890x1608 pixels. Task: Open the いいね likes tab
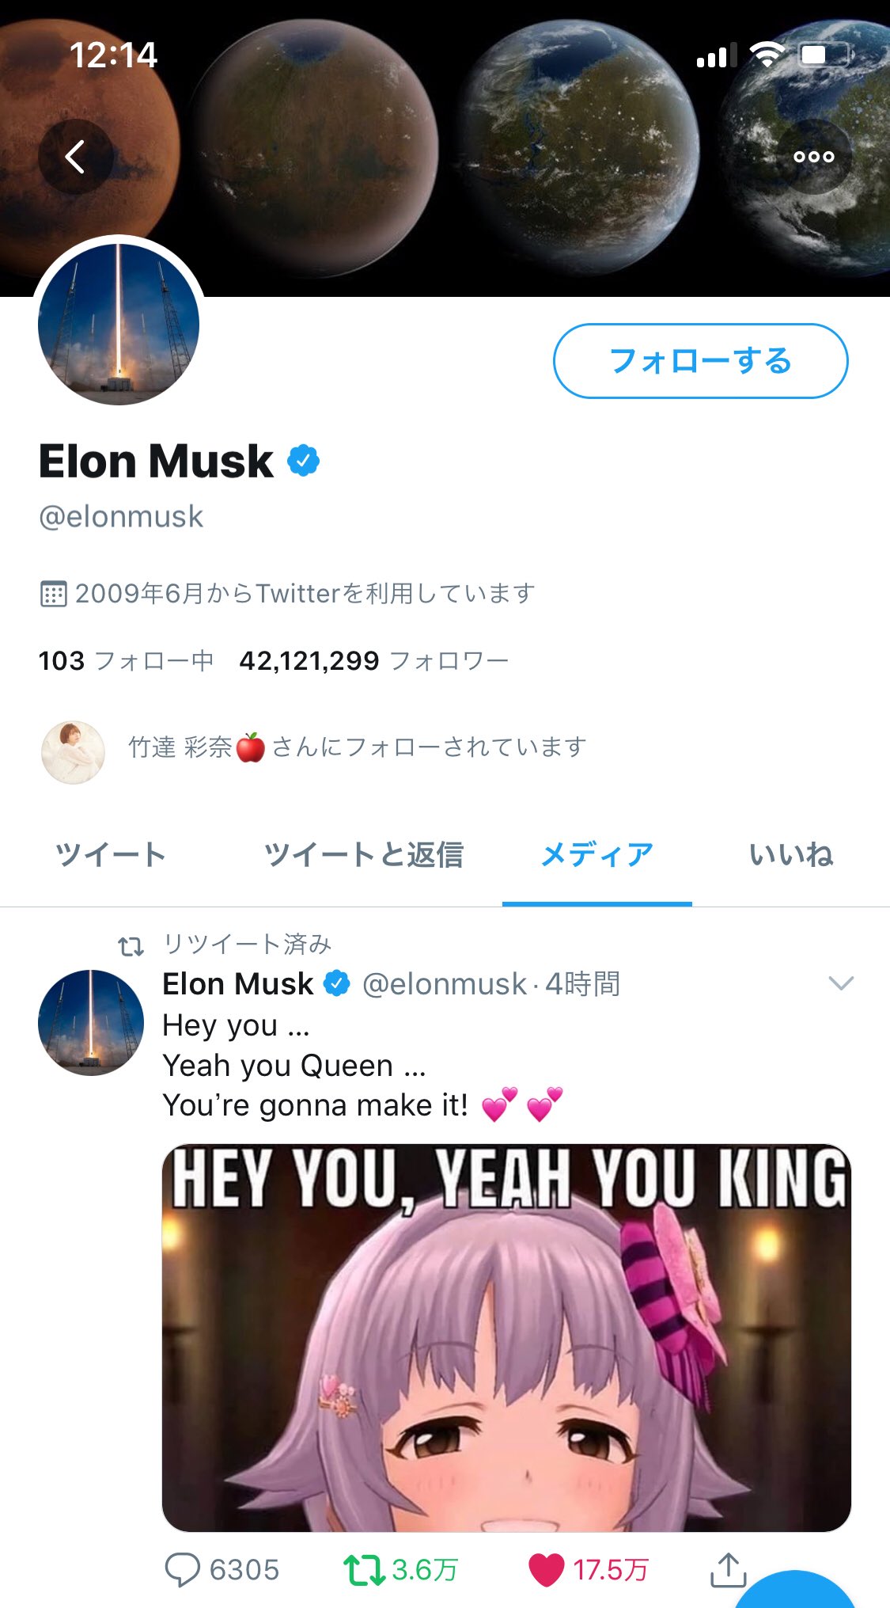(791, 854)
